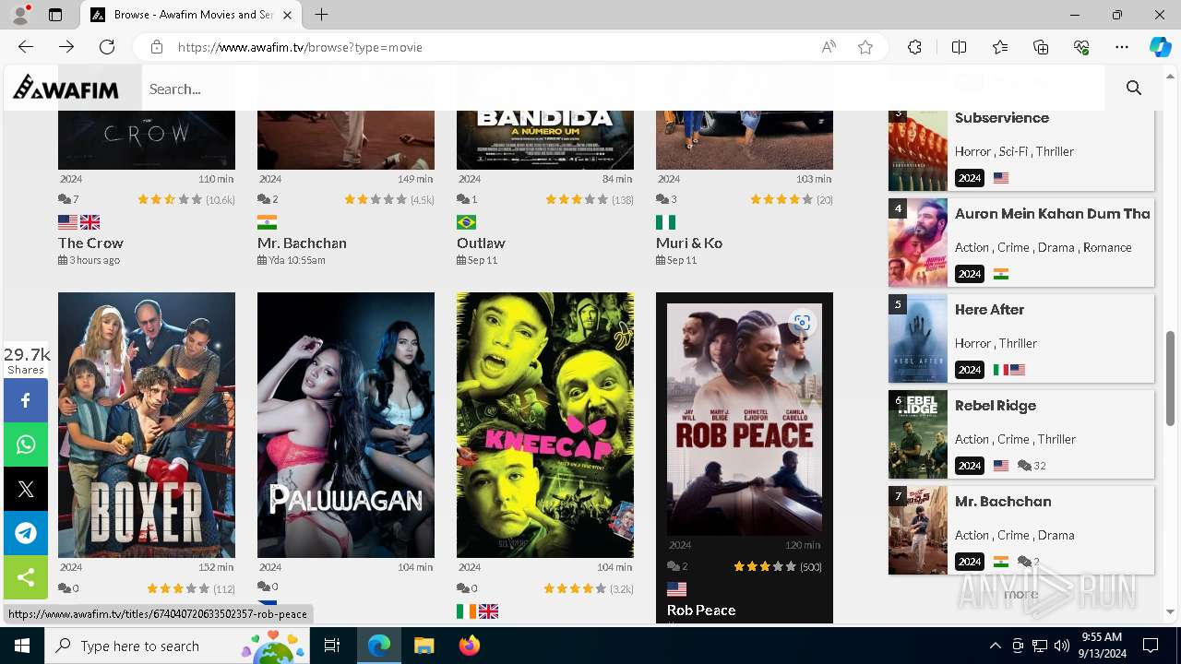Share on WhatsApp via sidebar icon
This screenshot has width=1181, height=664.
pyautogui.click(x=26, y=445)
